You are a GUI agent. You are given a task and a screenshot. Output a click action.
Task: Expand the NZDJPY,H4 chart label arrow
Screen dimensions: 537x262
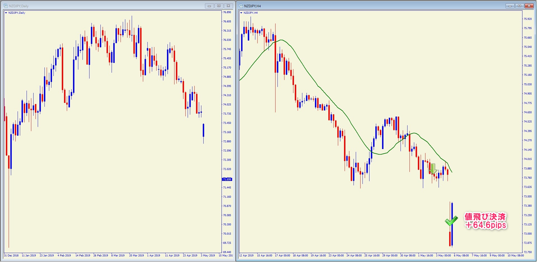pyautogui.click(x=241, y=13)
